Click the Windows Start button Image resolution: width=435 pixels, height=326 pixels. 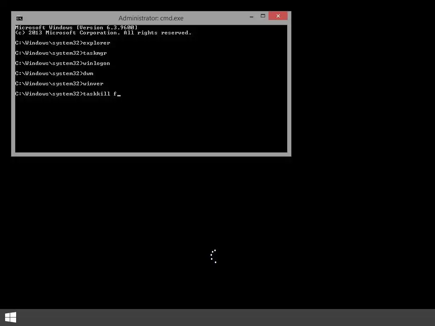click(11, 317)
